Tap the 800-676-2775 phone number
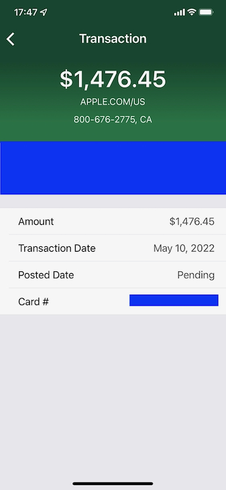Image resolution: width=226 pixels, height=490 pixels. (104, 119)
